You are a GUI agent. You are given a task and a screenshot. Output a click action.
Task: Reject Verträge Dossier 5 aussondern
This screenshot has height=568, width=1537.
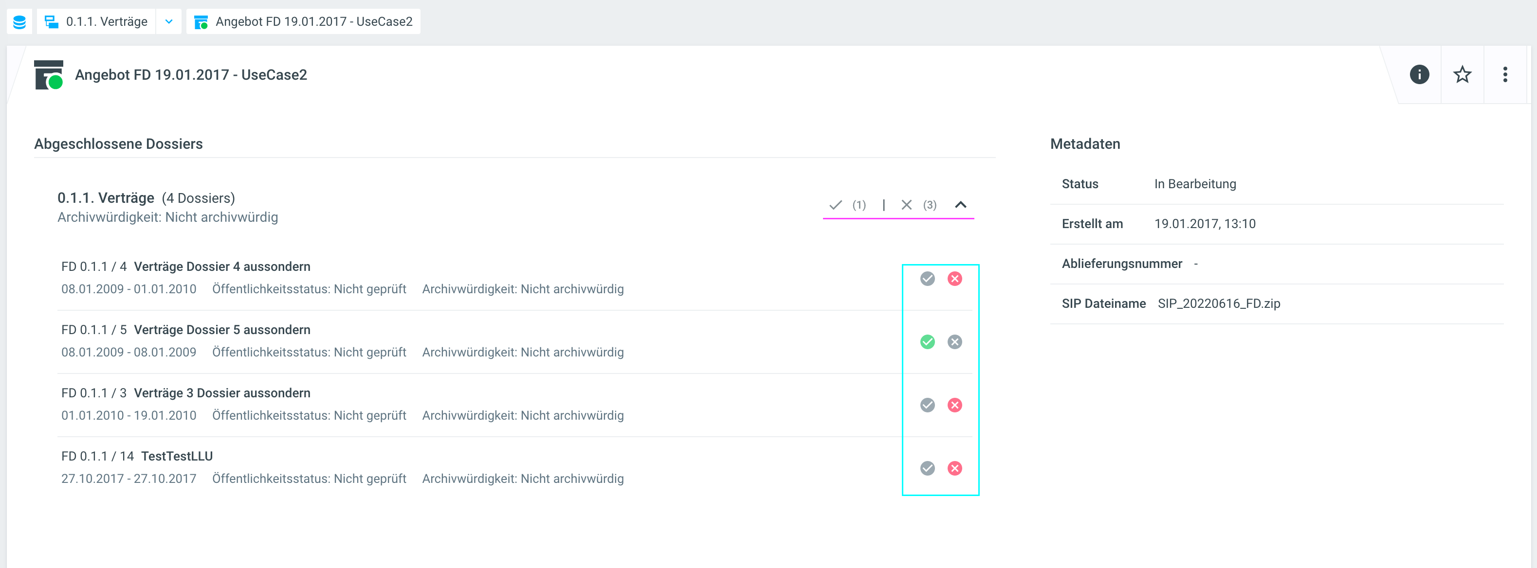point(954,342)
